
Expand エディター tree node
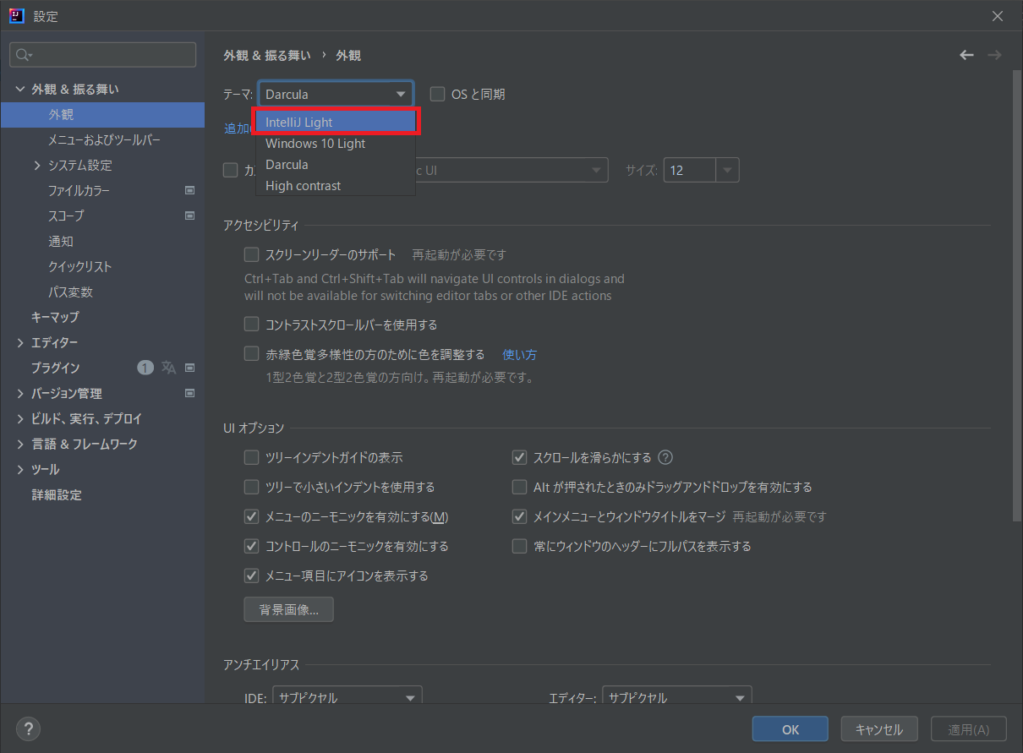coord(20,343)
